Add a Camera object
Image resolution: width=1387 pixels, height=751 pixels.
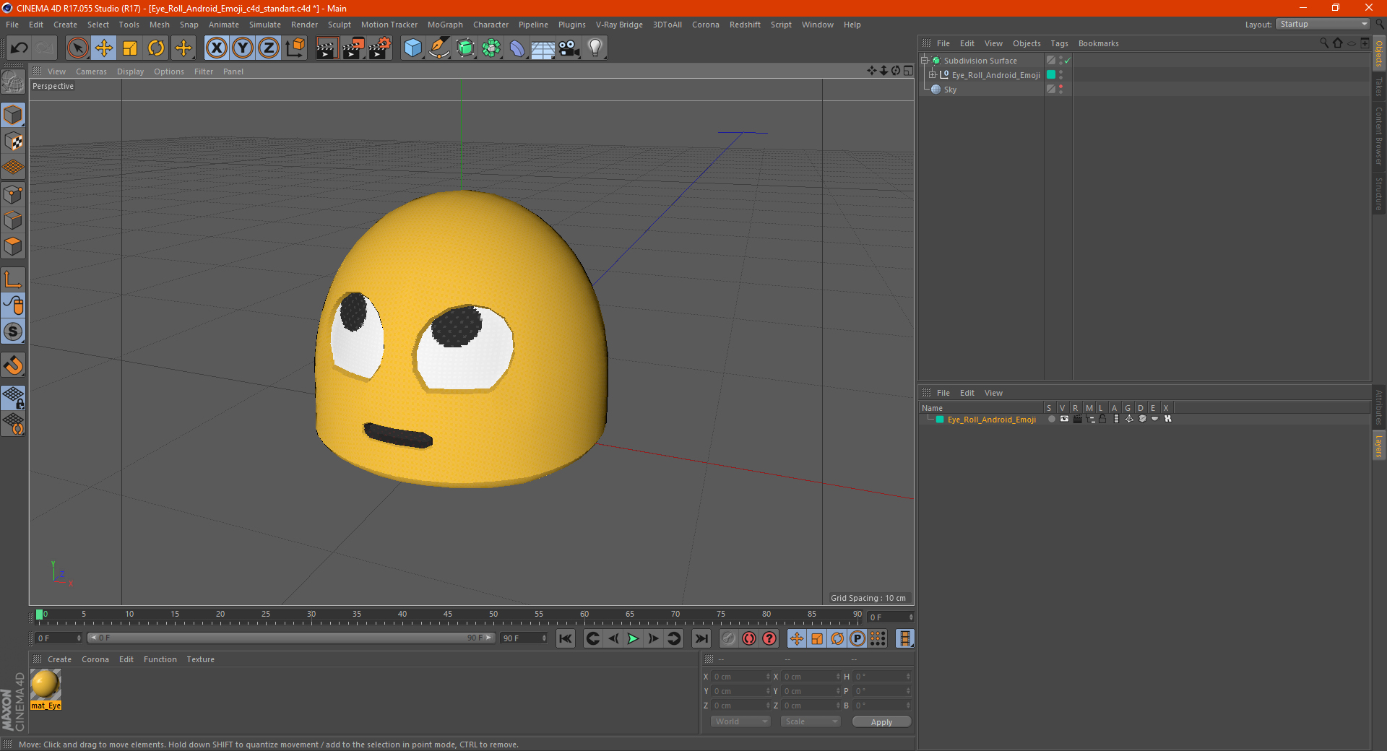(x=569, y=48)
